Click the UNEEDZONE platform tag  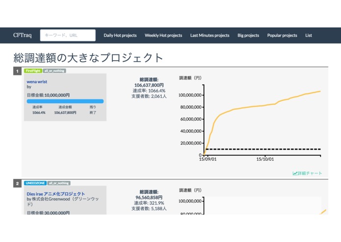[35, 183]
